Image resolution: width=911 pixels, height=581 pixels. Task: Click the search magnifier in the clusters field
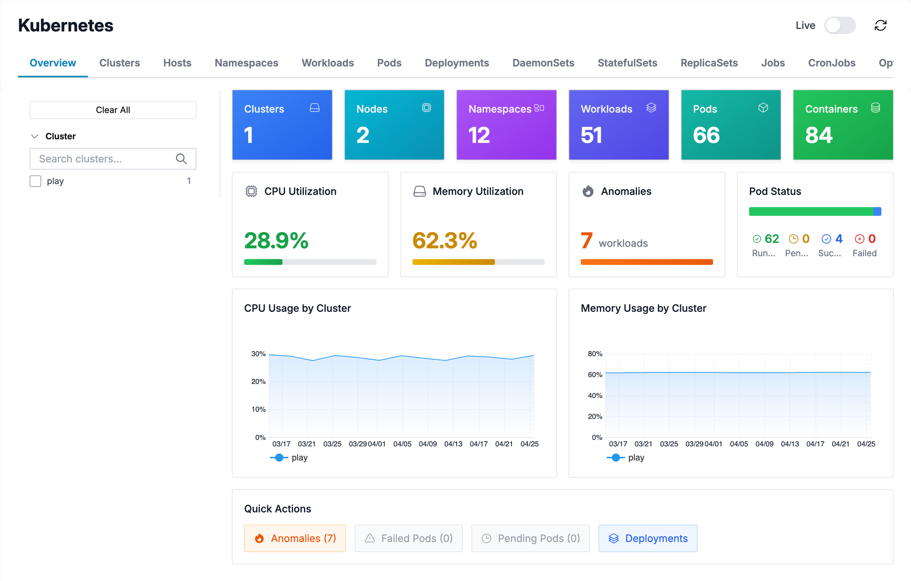pyautogui.click(x=181, y=159)
